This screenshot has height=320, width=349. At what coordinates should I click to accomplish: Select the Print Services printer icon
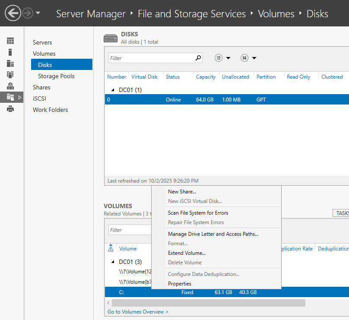(10, 108)
